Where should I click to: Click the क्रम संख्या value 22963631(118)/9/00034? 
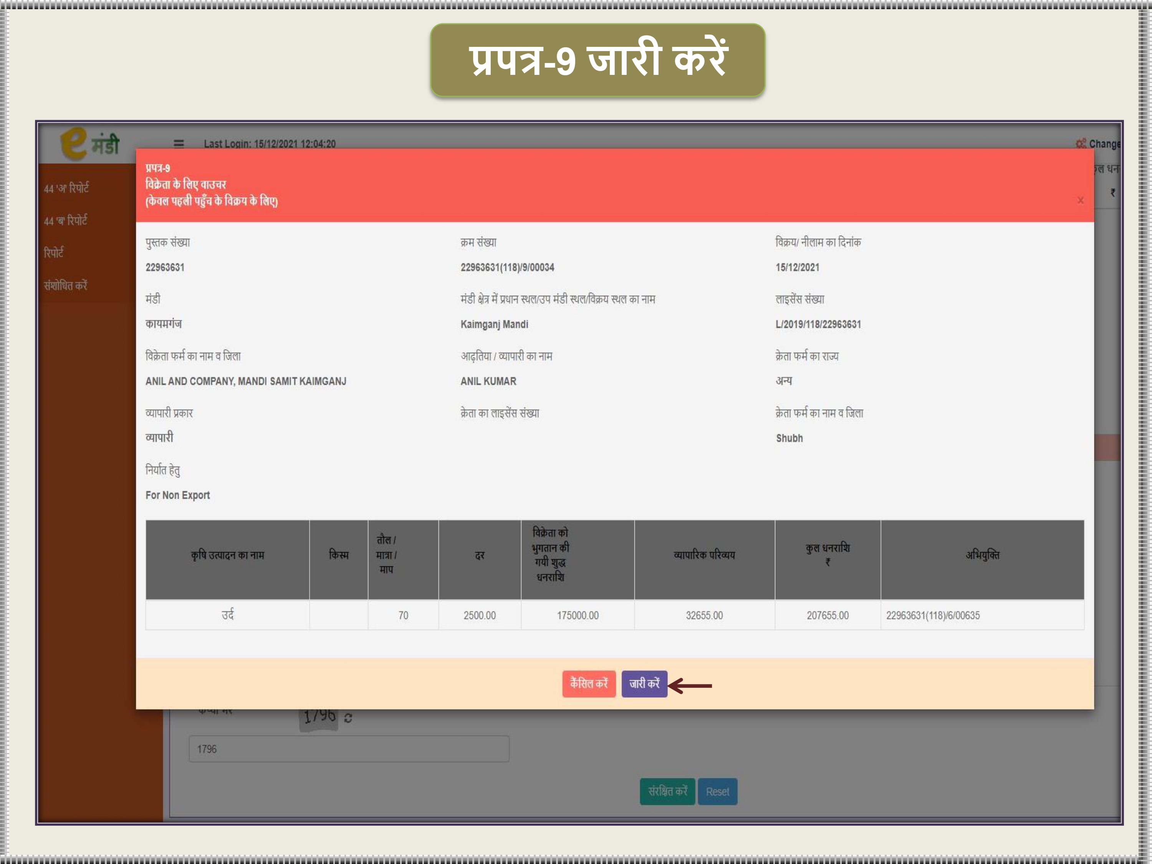pyautogui.click(x=507, y=268)
